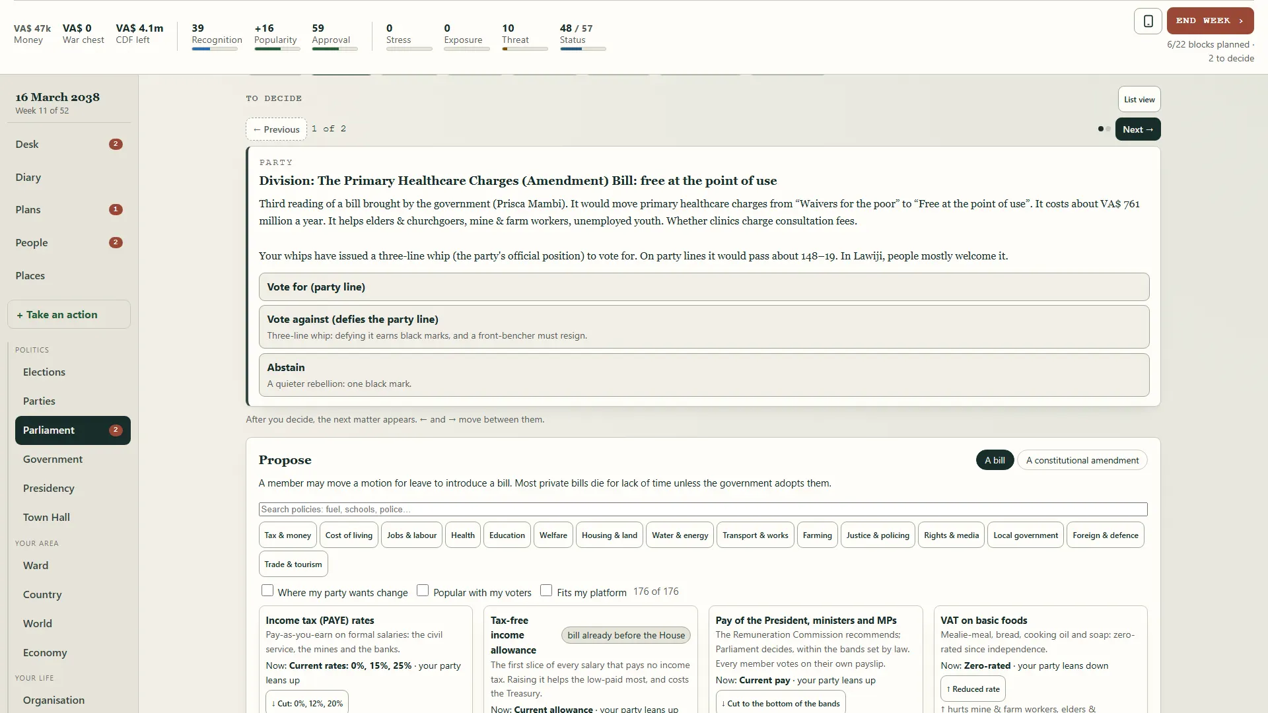
Task: Choose Vote against (defies the party line)
Action: [x=704, y=327]
